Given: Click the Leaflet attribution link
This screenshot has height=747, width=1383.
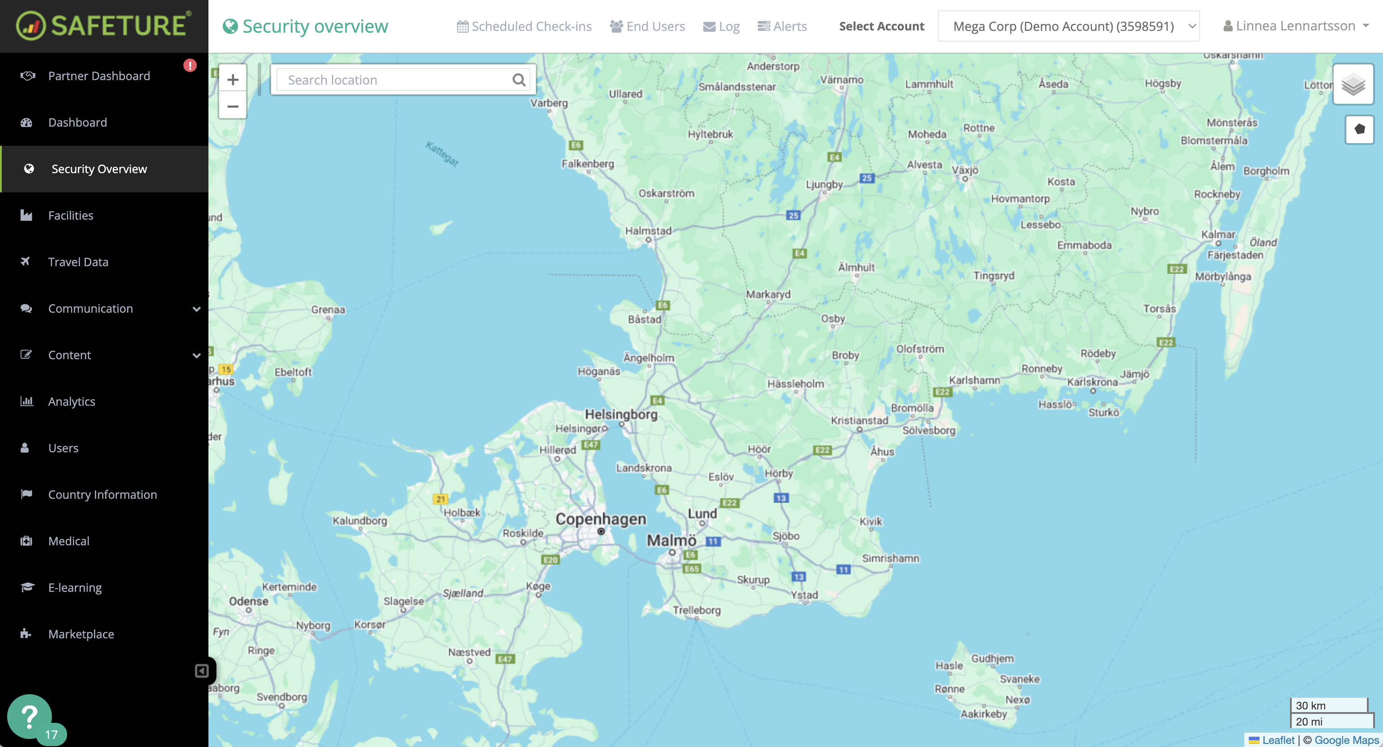Looking at the screenshot, I should [x=1278, y=740].
